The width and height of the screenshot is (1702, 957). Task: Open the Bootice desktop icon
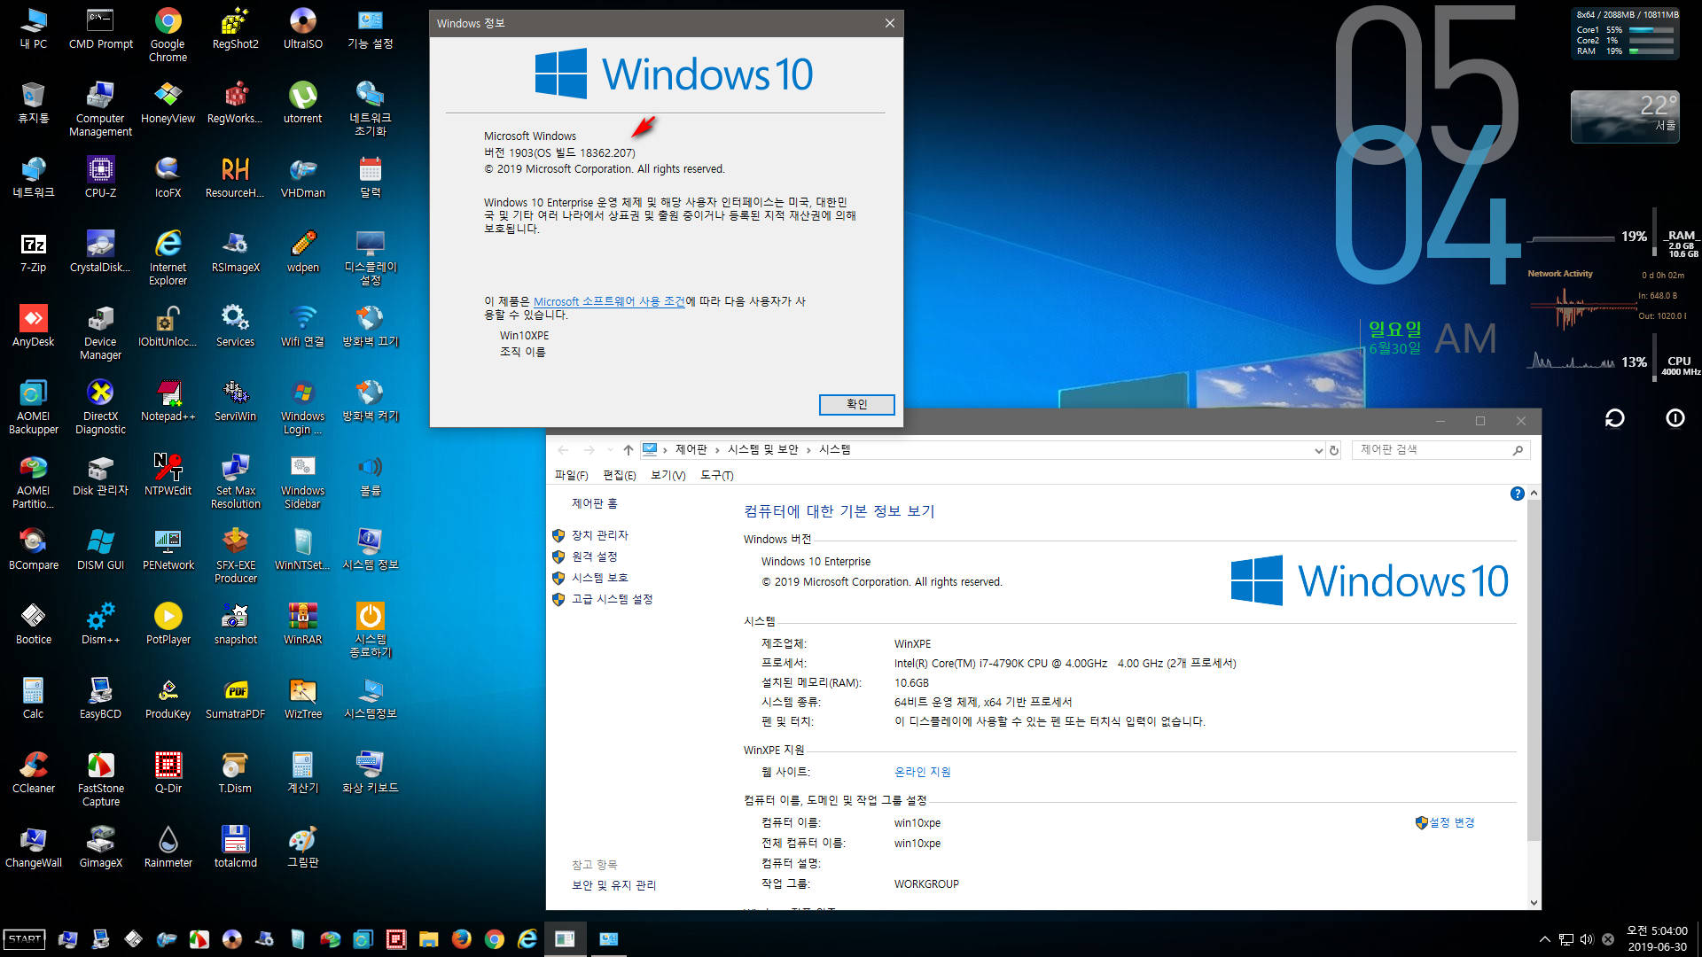coord(33,624)
